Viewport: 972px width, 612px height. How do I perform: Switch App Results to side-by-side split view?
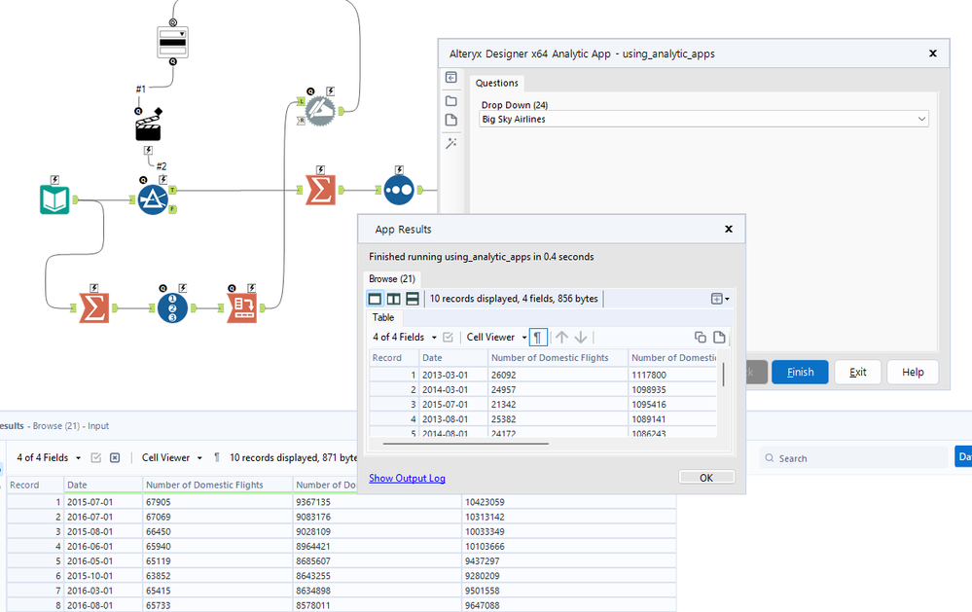394,299
